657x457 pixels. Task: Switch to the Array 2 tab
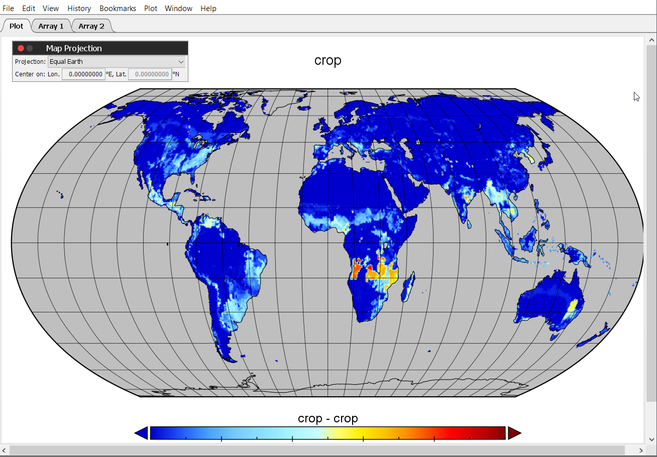tap(91, 26)
